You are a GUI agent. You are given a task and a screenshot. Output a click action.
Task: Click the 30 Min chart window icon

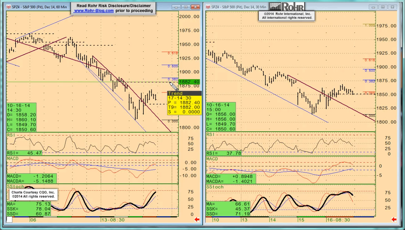pos(208,7)
